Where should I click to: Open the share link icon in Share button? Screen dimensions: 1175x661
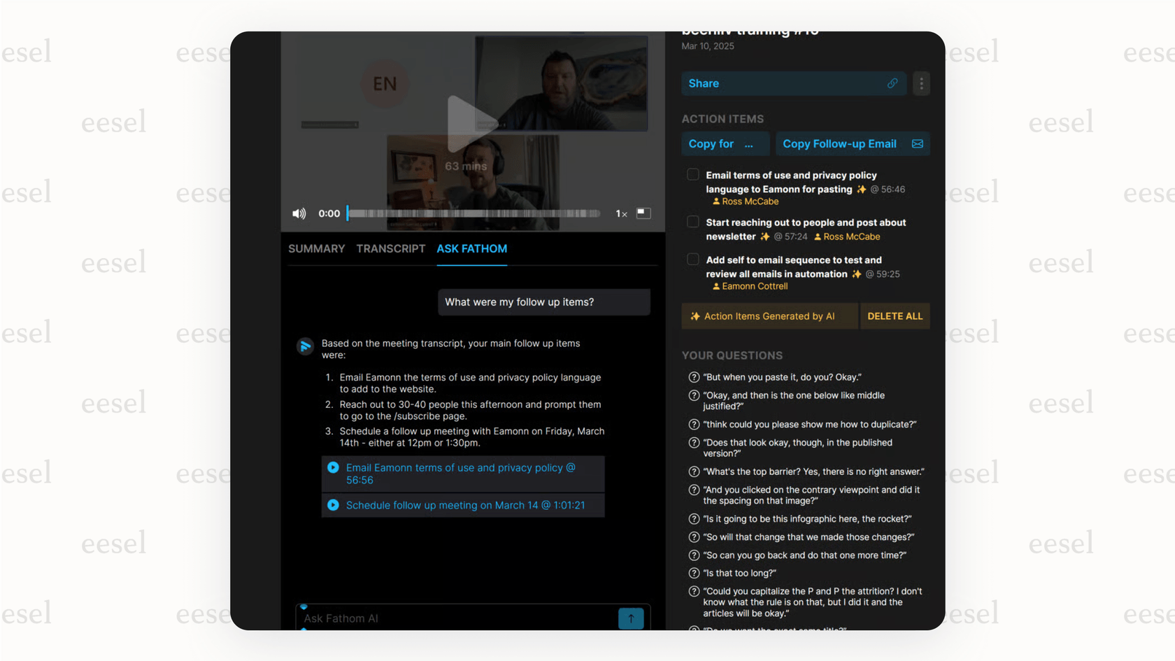(892, 83)
